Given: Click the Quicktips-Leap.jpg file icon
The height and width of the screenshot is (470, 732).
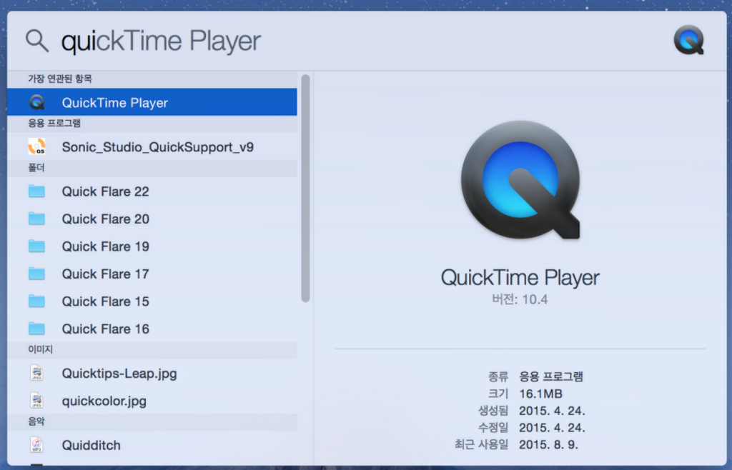Looking at the screenshot, I should pos(37,373).
